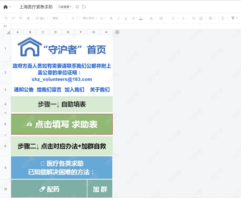The height and width of the screenshot is (198, 241).
Task: Click the 医疗各类求助 blue cell
Action: [62, 168]
